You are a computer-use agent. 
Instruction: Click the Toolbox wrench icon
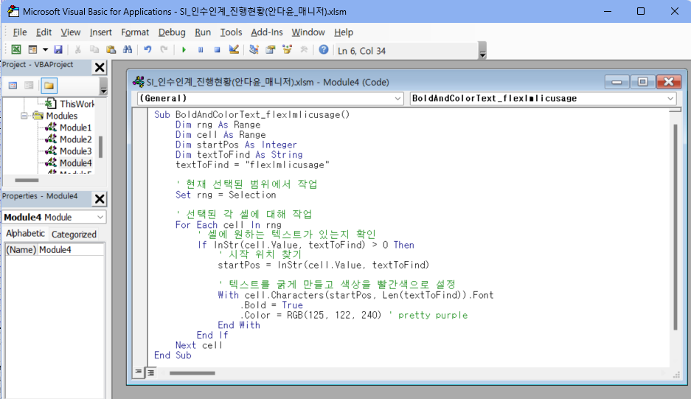click(x=304, y=49)
